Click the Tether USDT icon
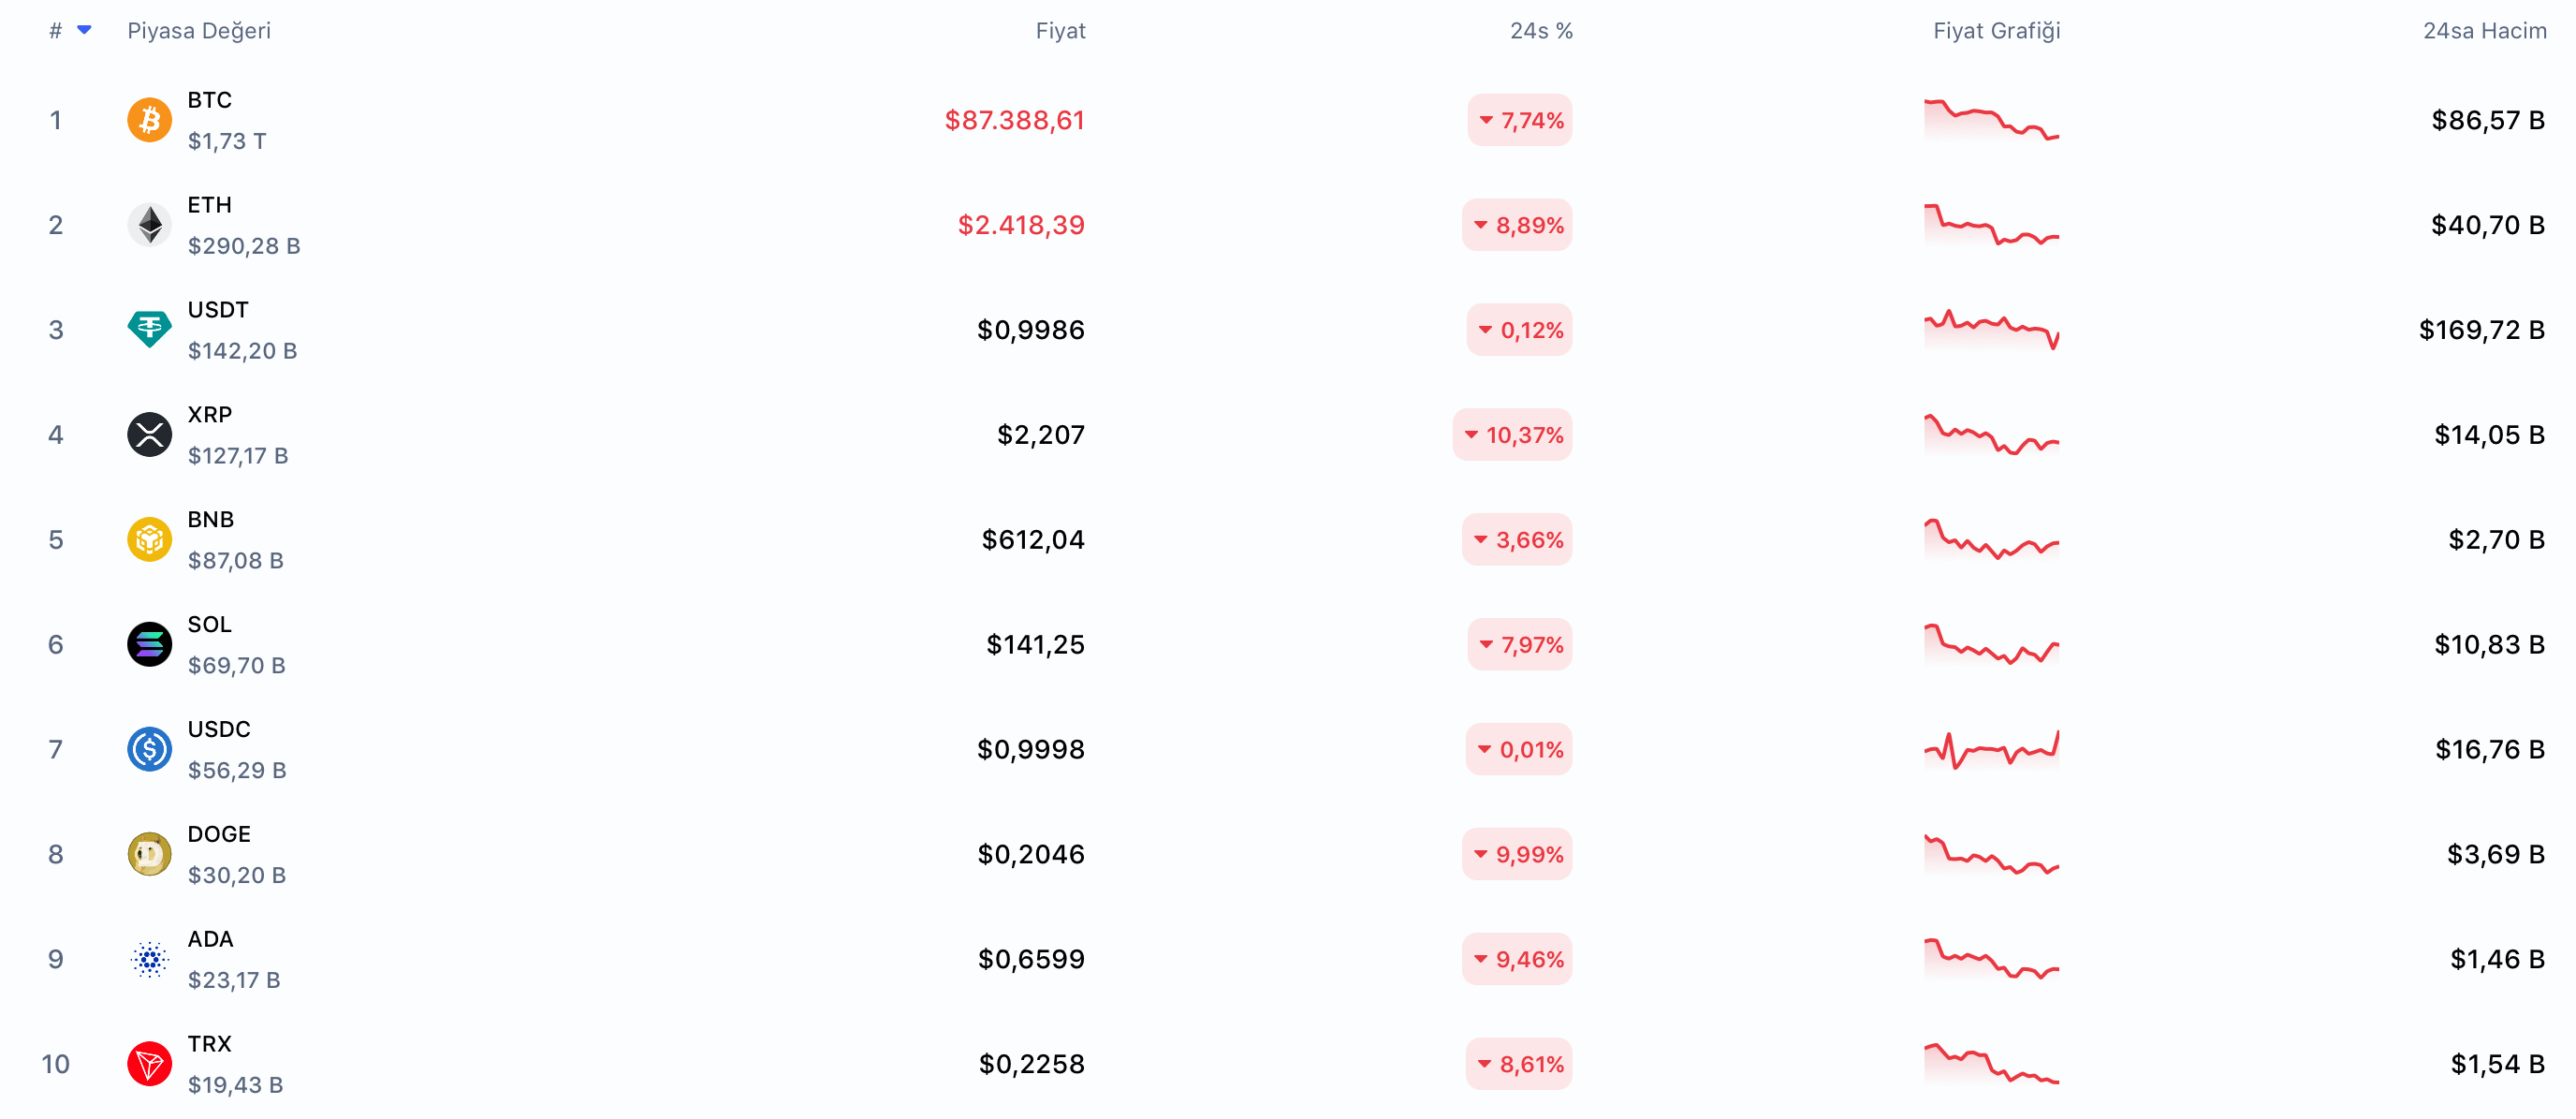Image resolution: width=2576 pixels, height=1119 pixels. (x=149, y=329)
